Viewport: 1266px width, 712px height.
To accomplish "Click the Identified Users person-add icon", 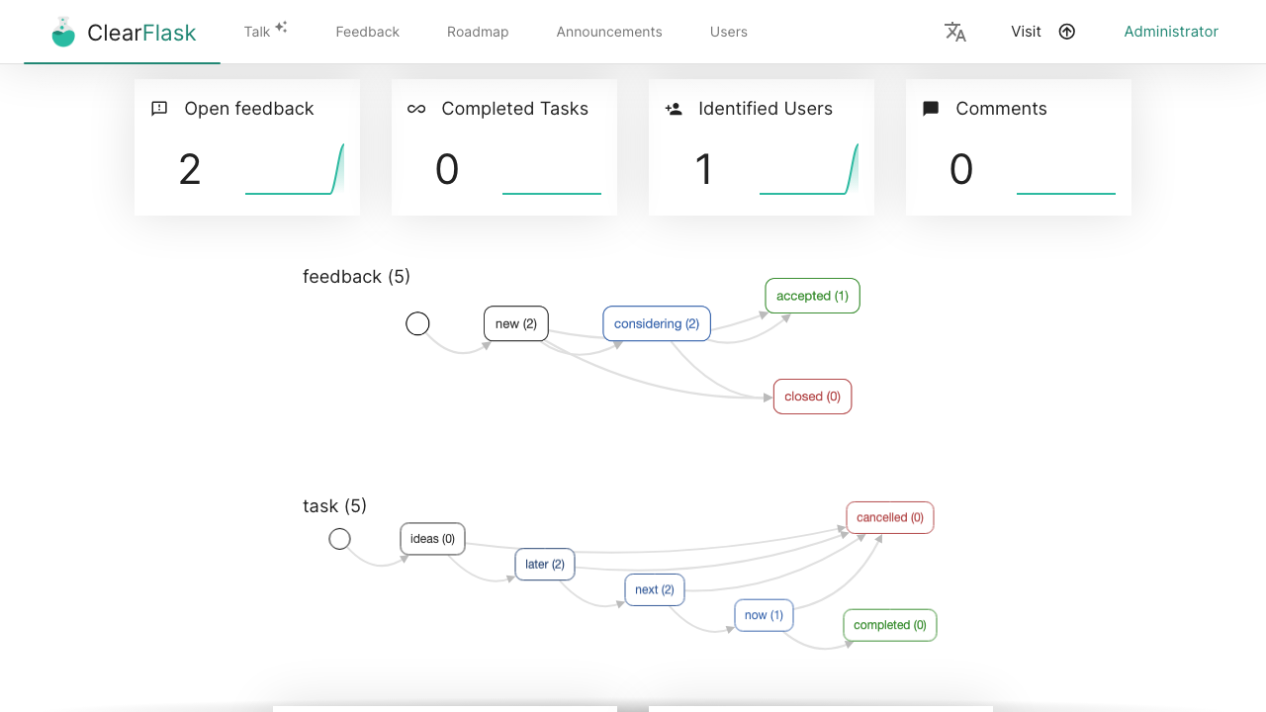I will point(674,109).
